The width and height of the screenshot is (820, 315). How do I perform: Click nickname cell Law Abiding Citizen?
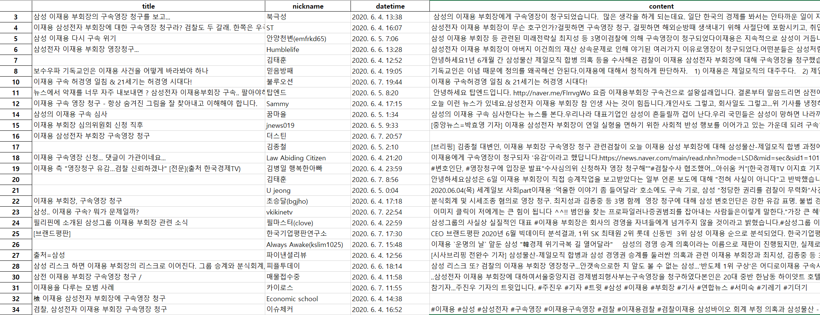(308, 158)
